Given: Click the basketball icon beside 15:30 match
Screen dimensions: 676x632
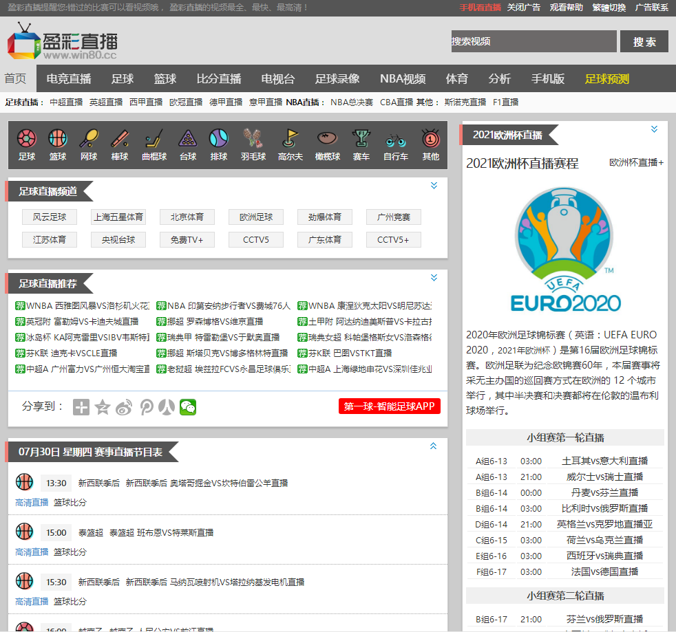Looking at the screenshot, I should click(24, 581).
